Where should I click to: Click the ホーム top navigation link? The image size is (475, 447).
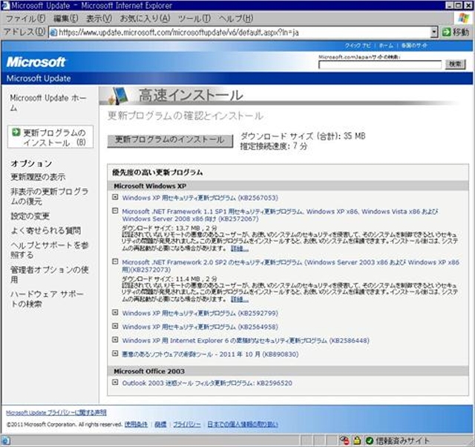tap(386, 45)
